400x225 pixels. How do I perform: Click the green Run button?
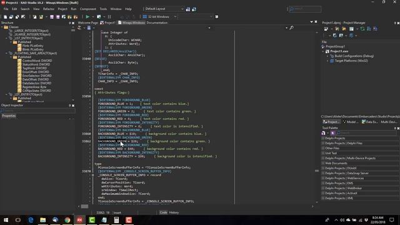[87, 17]
